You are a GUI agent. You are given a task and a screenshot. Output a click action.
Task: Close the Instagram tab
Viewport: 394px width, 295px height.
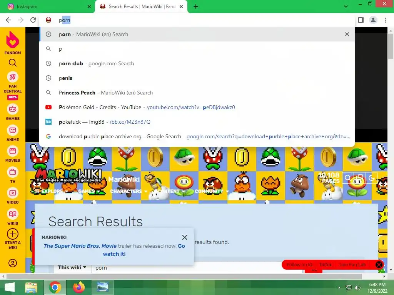(89, 7)
